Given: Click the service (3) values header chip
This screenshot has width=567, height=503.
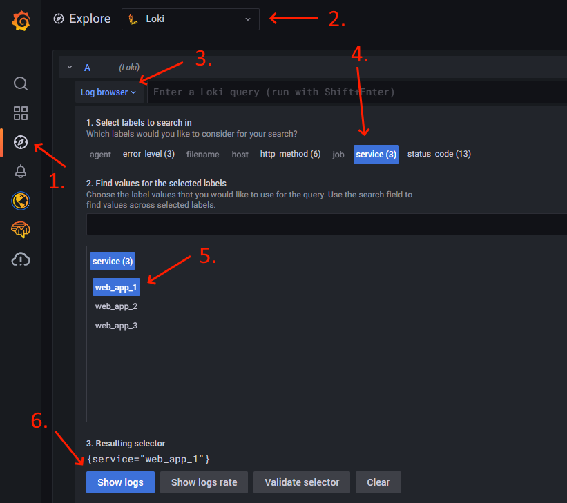Looking at the screenshot, I should click(113, 261).
